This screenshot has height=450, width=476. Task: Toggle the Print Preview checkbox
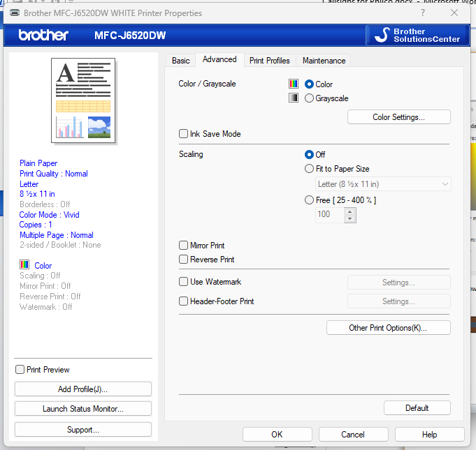(20, 369)
